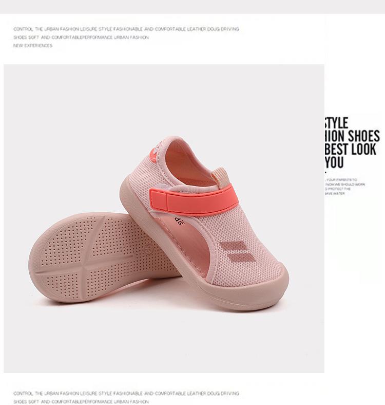Click the top 'NEW EXPERIENCES' text
385x405 pixels.
(x=33, y=46)
